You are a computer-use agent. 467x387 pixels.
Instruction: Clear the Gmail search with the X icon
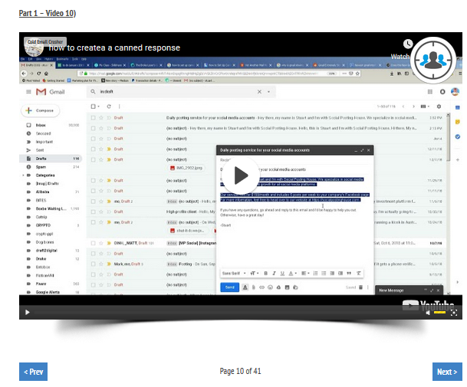click(x=259, y=92)
